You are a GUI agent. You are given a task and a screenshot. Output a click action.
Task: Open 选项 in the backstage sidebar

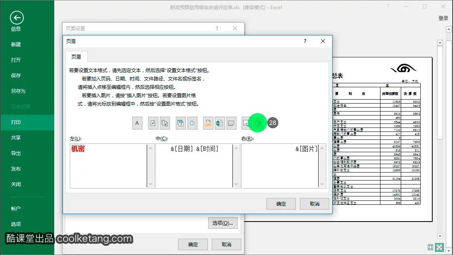[x=16, y=224]
